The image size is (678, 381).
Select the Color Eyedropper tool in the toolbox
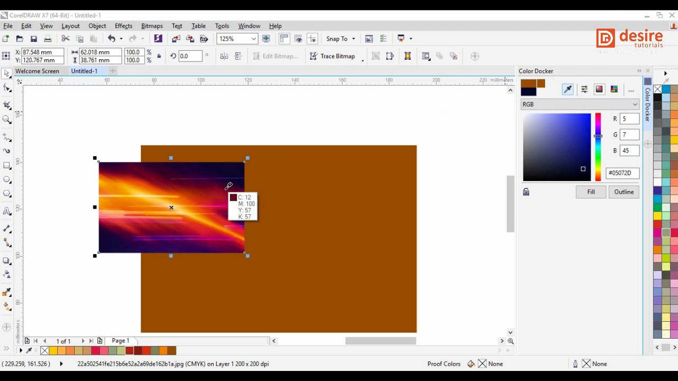[x=7, y=292]
